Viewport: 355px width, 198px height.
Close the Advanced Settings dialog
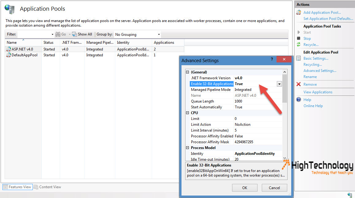(x=284, y=59)
